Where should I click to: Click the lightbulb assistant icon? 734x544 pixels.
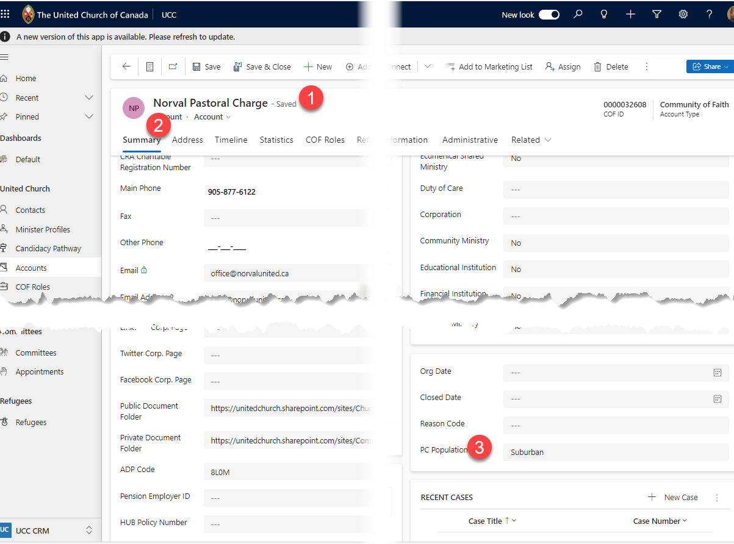604,15
